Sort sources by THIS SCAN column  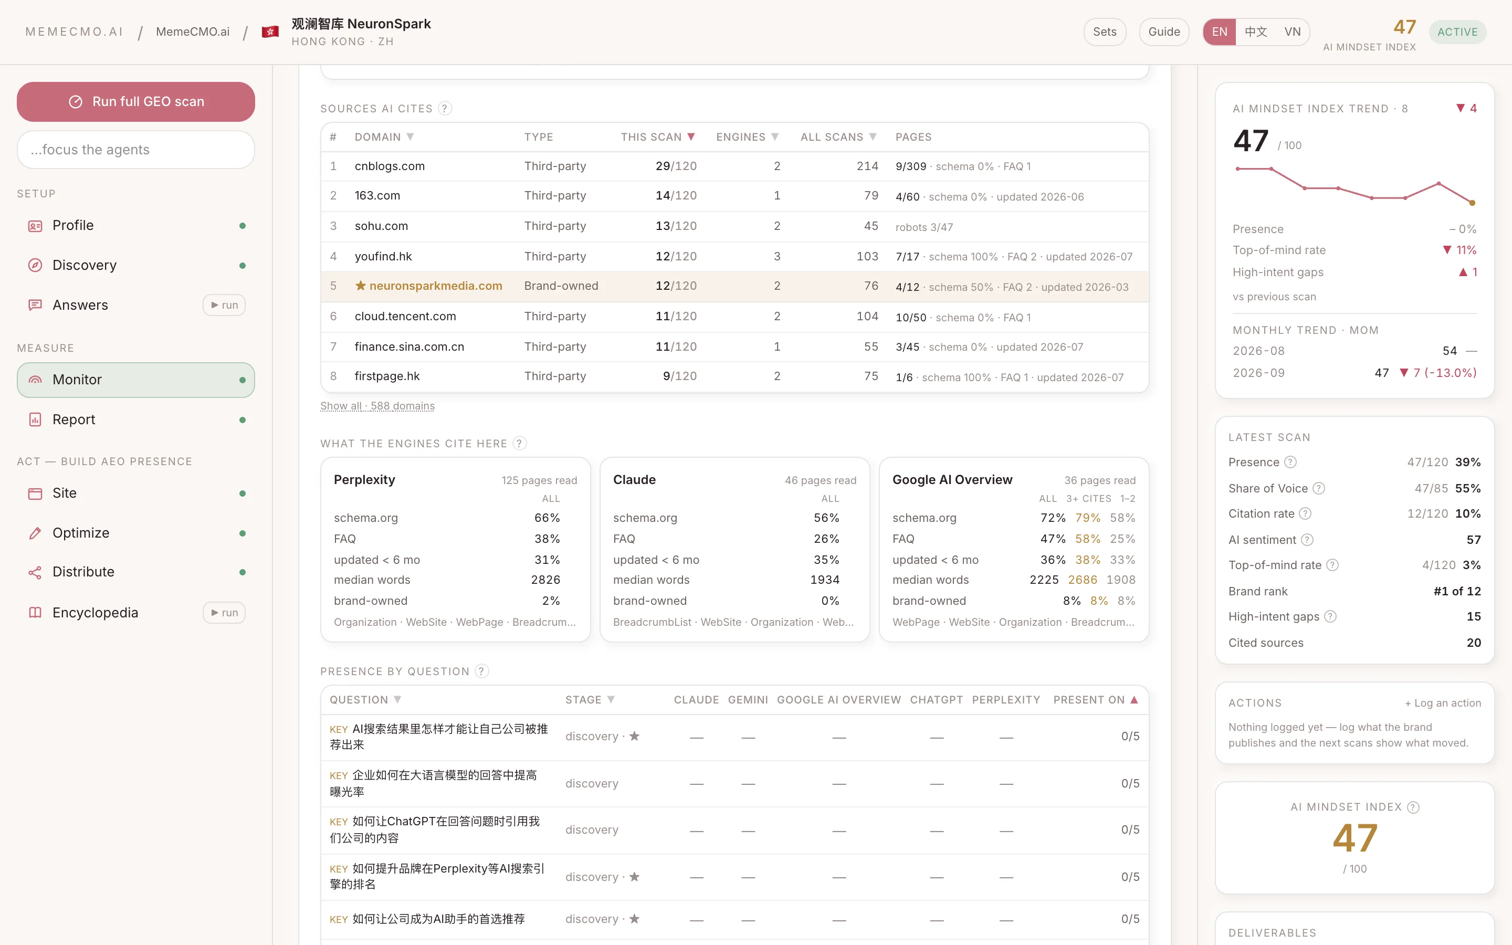[658, 137]
